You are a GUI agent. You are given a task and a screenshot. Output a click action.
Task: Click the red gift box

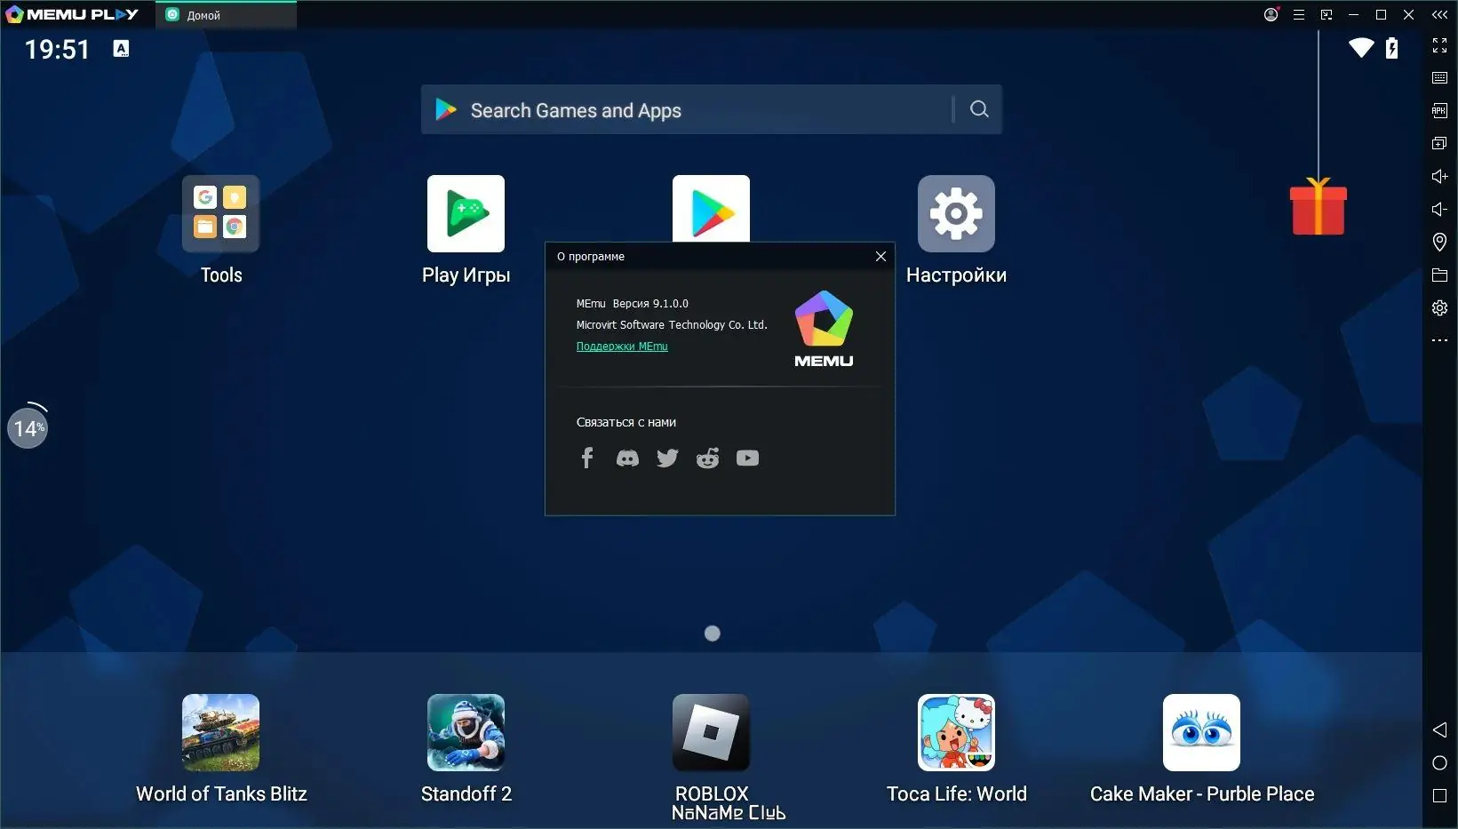(1319, 206)
